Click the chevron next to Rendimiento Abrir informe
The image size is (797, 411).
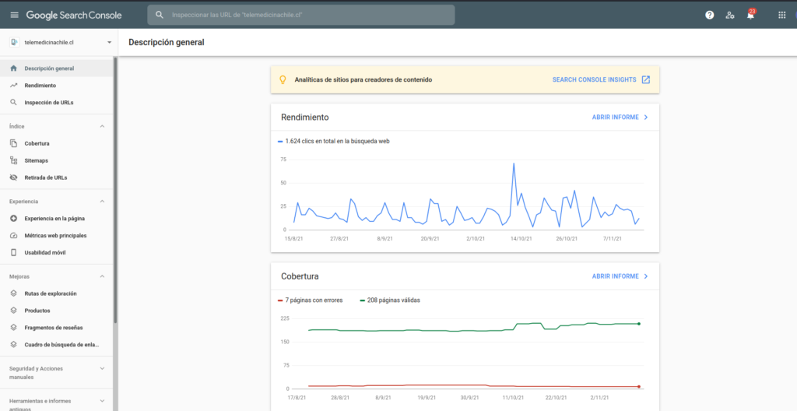coord(646,117)
